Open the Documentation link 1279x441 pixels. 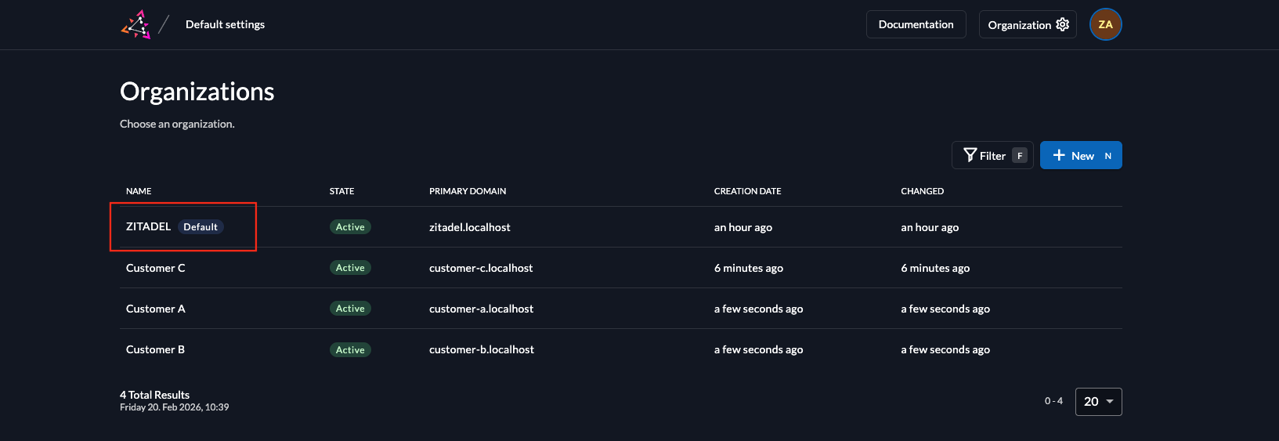click(x=916, y=24)
